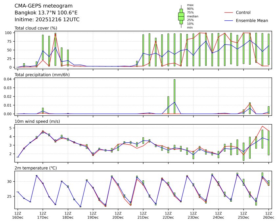The height and width of the screenshot is (223, 278).
Task: Click the max label in box-plot legend
Action: click(190, 5)
